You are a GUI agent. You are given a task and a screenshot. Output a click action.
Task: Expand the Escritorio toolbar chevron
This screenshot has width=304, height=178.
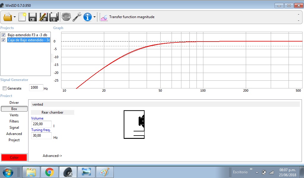coord(251,169)
